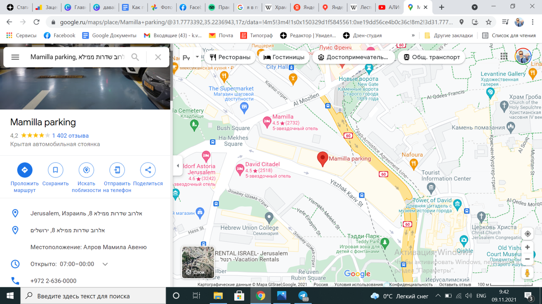This screenshot has height=304, width=542.
Task: Click the Mamilla hotel marker
Action: pos(267,121)
